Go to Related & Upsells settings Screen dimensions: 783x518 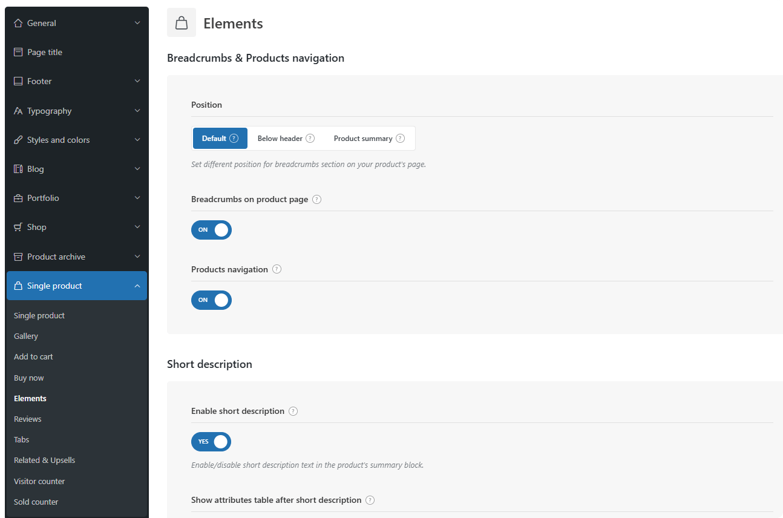pos(45,460)
